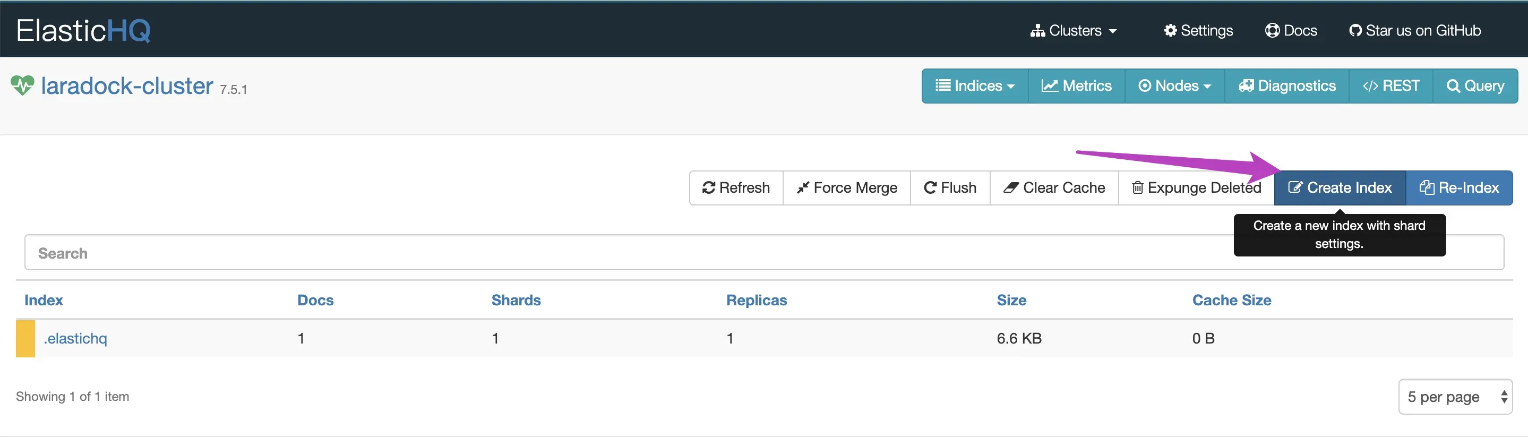
Task: Click the Refresh arrows icon
Action: (x=708, y=188)
